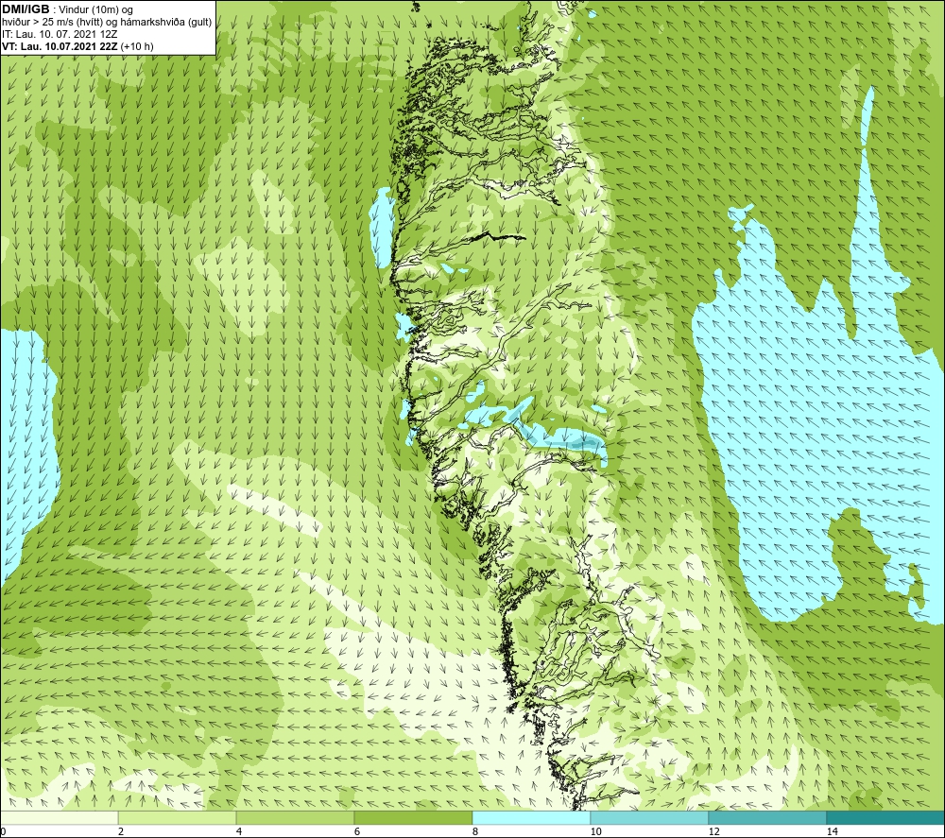Click the scale label '4'
The height and width of the screenshot is (838, 945).
point(239,831)
